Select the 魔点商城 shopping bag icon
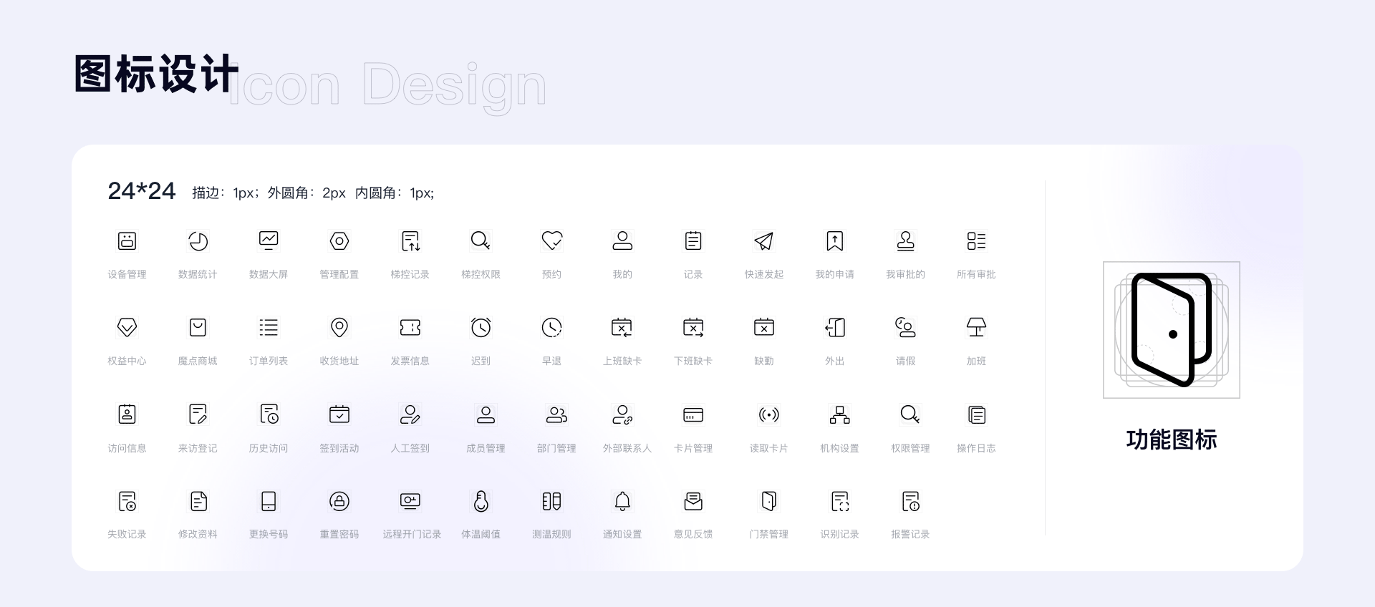This screenshot has width=1375, height=607. pos(198,328)
